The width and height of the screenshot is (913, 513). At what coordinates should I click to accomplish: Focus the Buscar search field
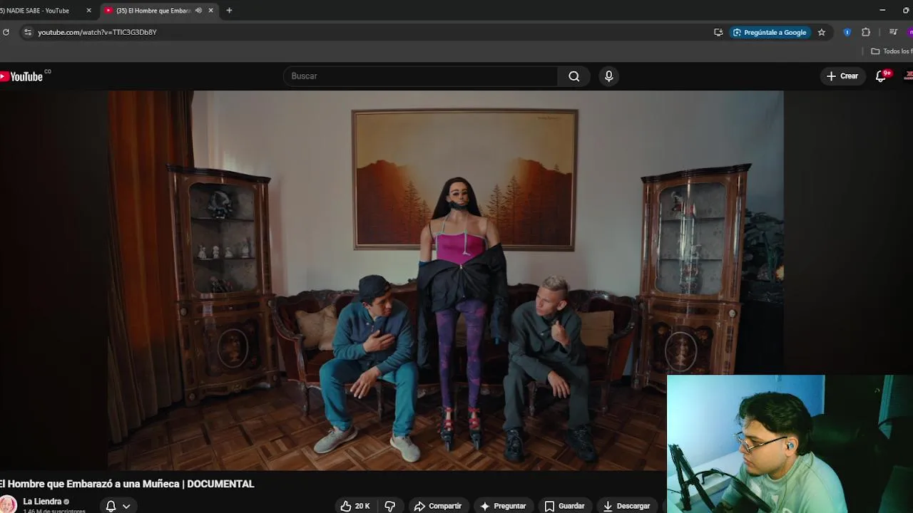[421, 76]
